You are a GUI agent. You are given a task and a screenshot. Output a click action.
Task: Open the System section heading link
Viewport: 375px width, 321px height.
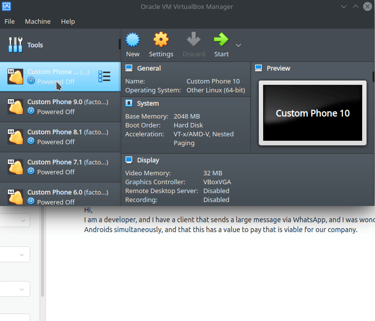[x=148, y=103]
